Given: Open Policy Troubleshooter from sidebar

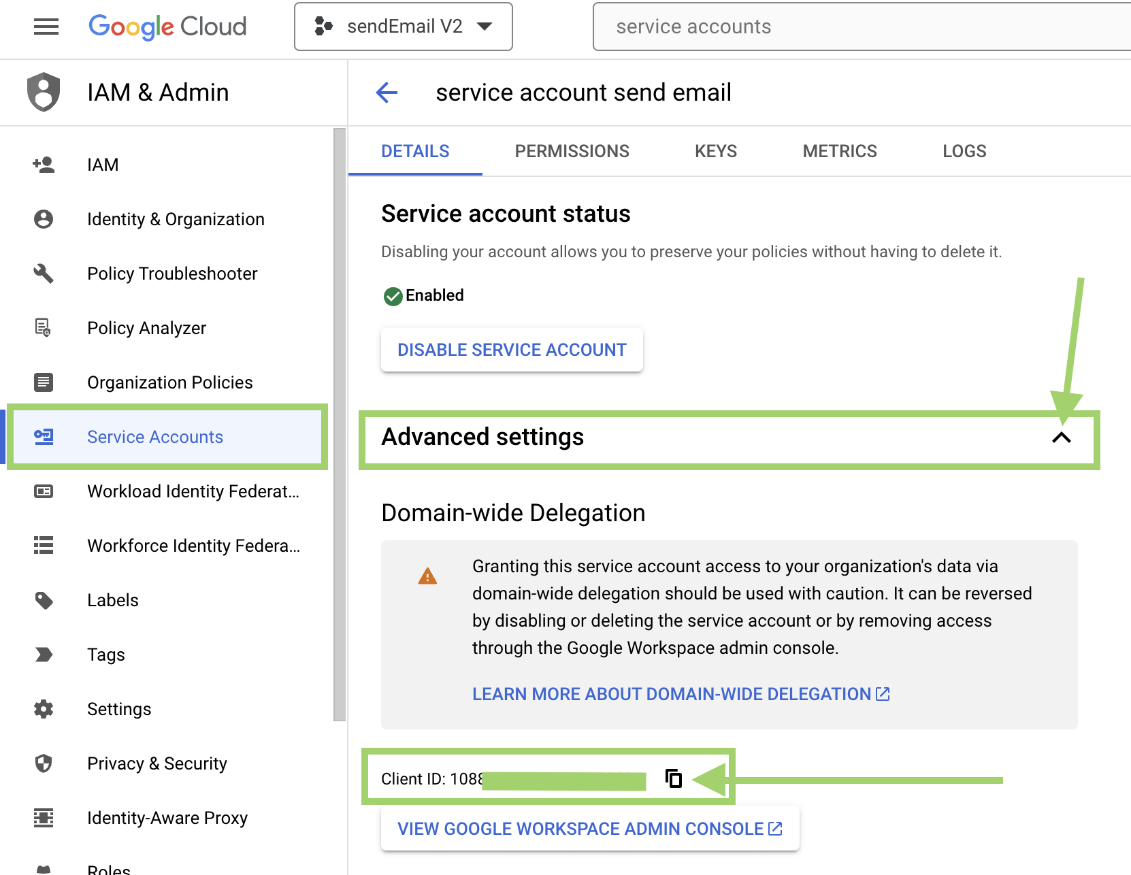Looking at the screenshot, I should tap(167, 274).
